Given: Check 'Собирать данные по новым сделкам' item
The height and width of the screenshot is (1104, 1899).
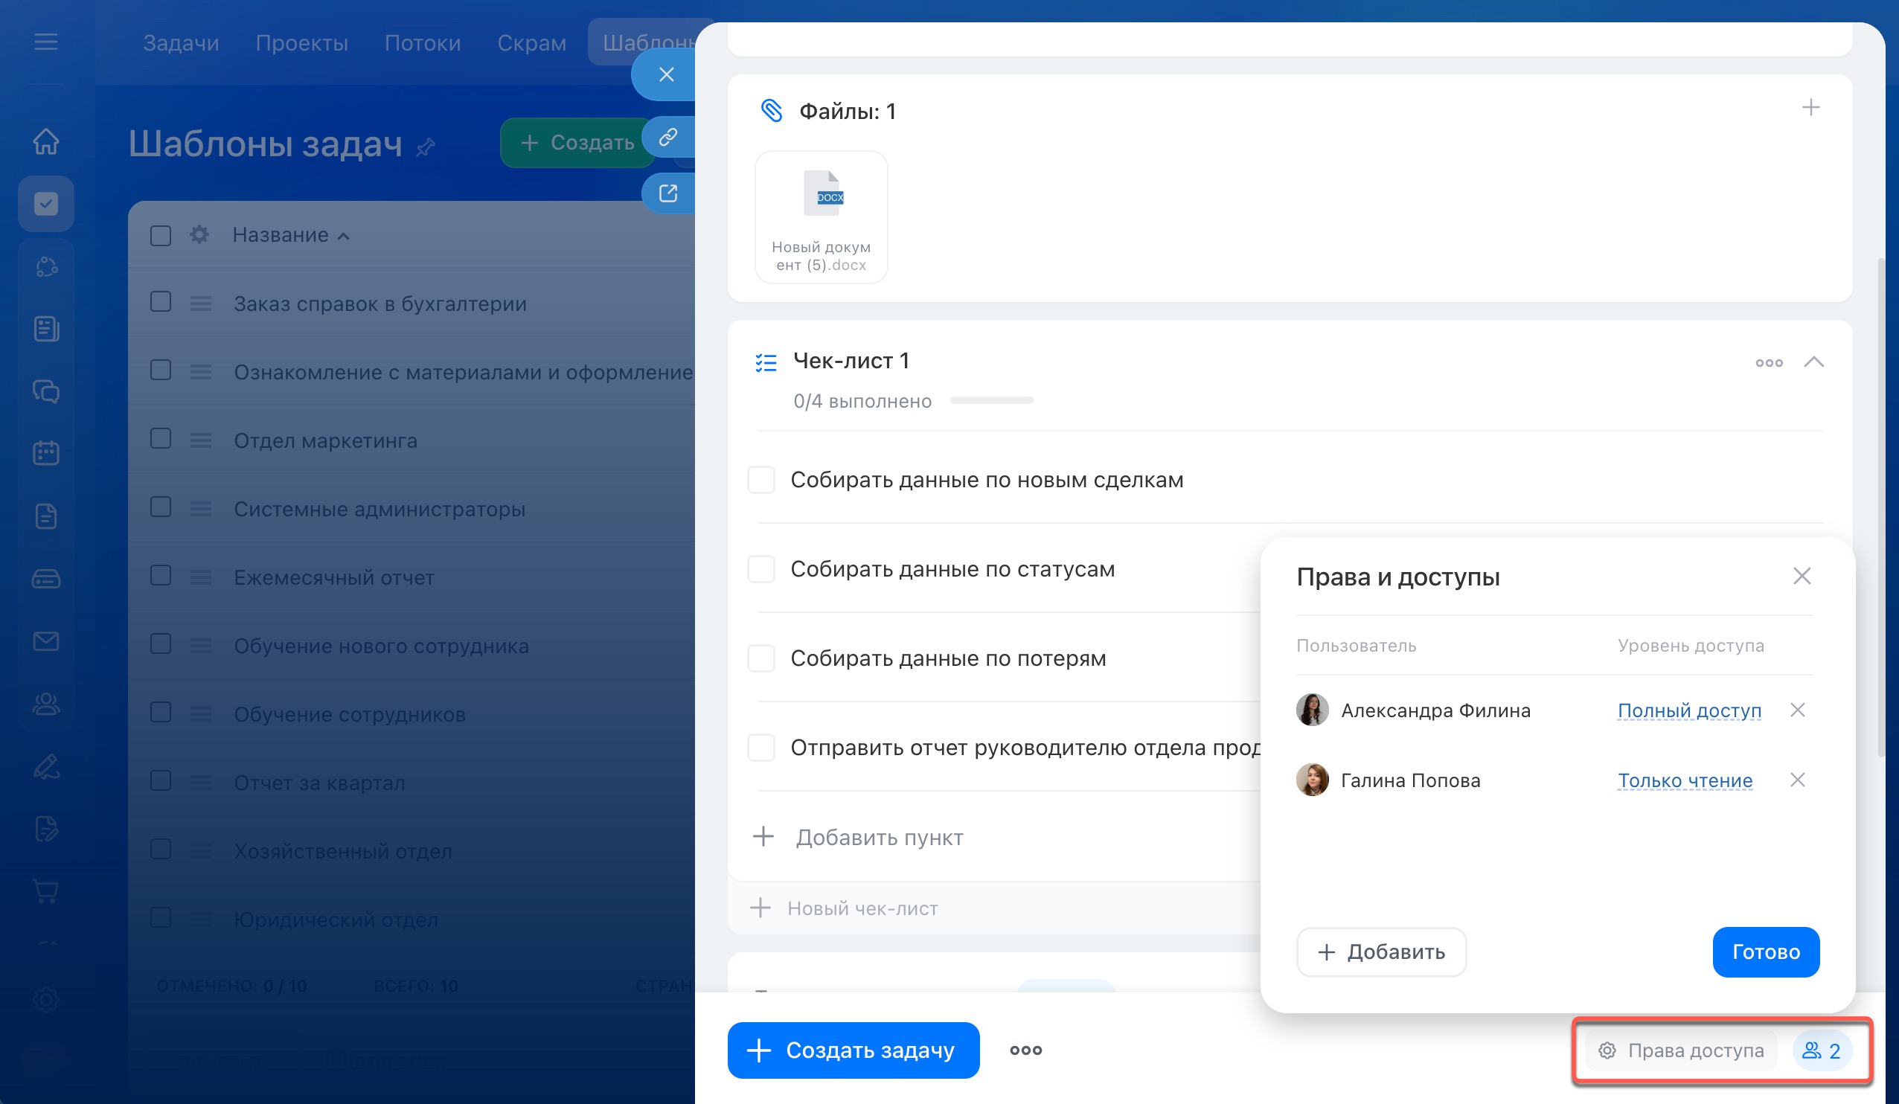Looking at the screenshot, I should pos(761,480).
